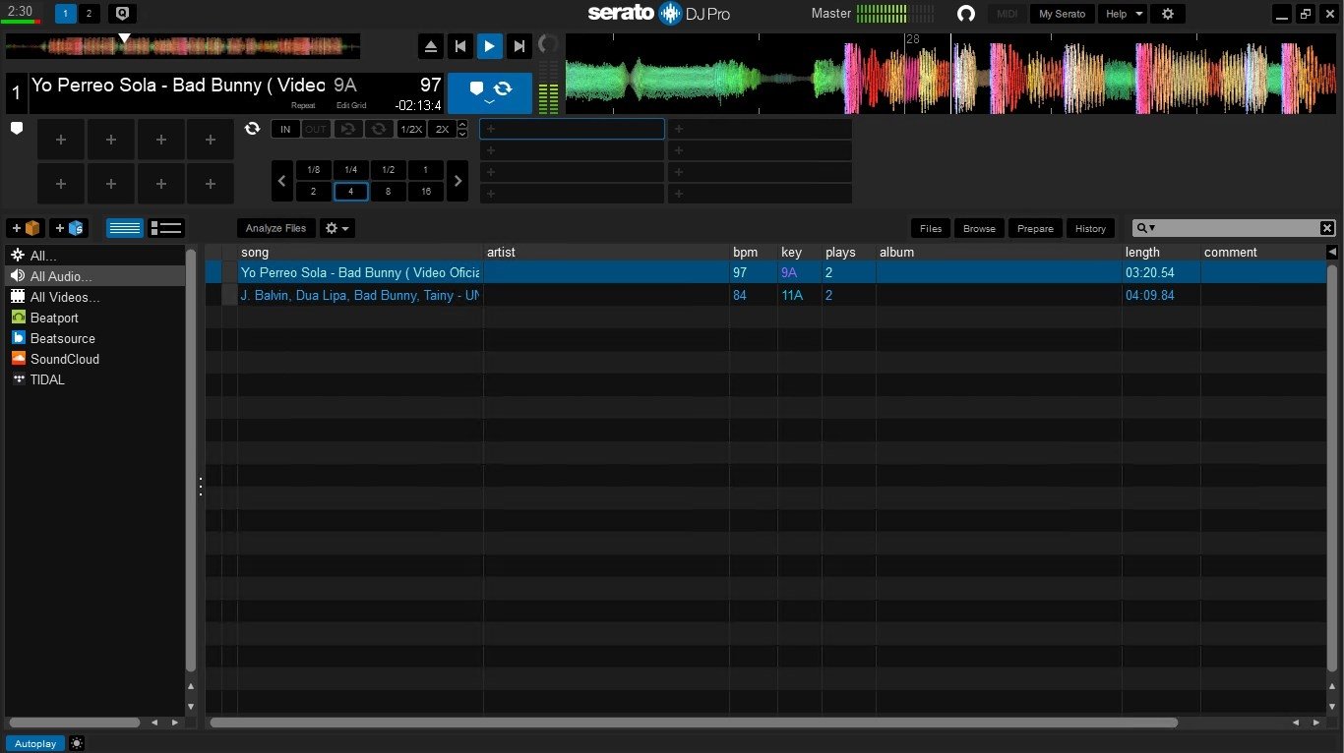Open the Prepare panel

(1035, 228)
